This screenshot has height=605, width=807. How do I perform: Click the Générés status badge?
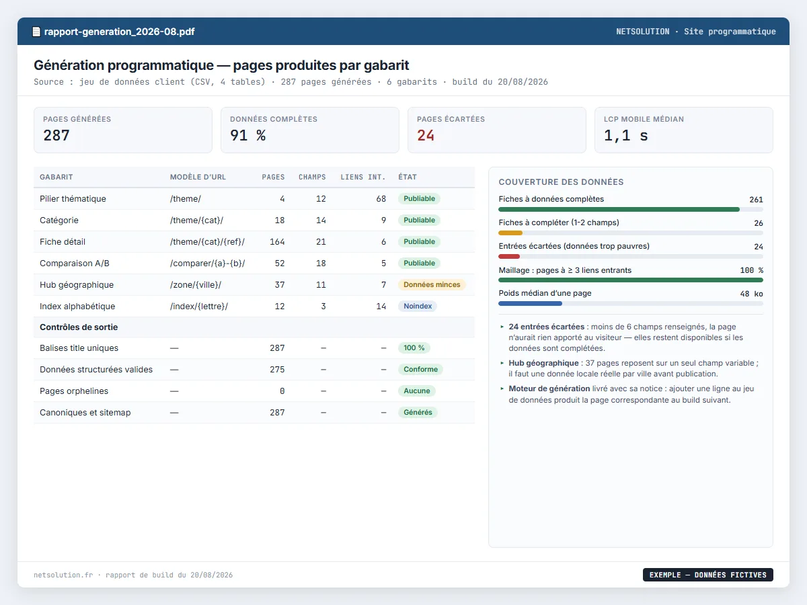coord(418,413)
